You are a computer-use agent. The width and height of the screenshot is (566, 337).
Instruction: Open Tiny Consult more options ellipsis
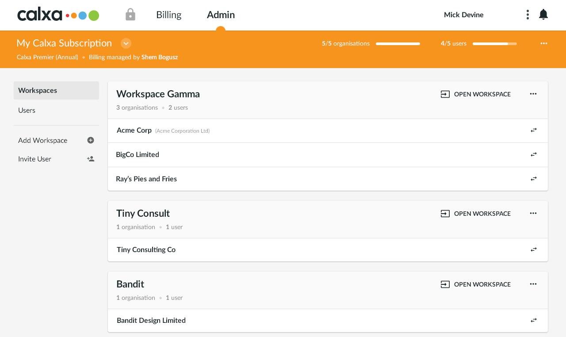[x=533, y=213]
